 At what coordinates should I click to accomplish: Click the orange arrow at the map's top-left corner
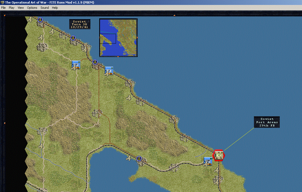click(x=5, y=16)
